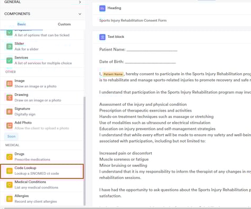Click 'Draw on an image or a photo'

click(x=38, y=101)
